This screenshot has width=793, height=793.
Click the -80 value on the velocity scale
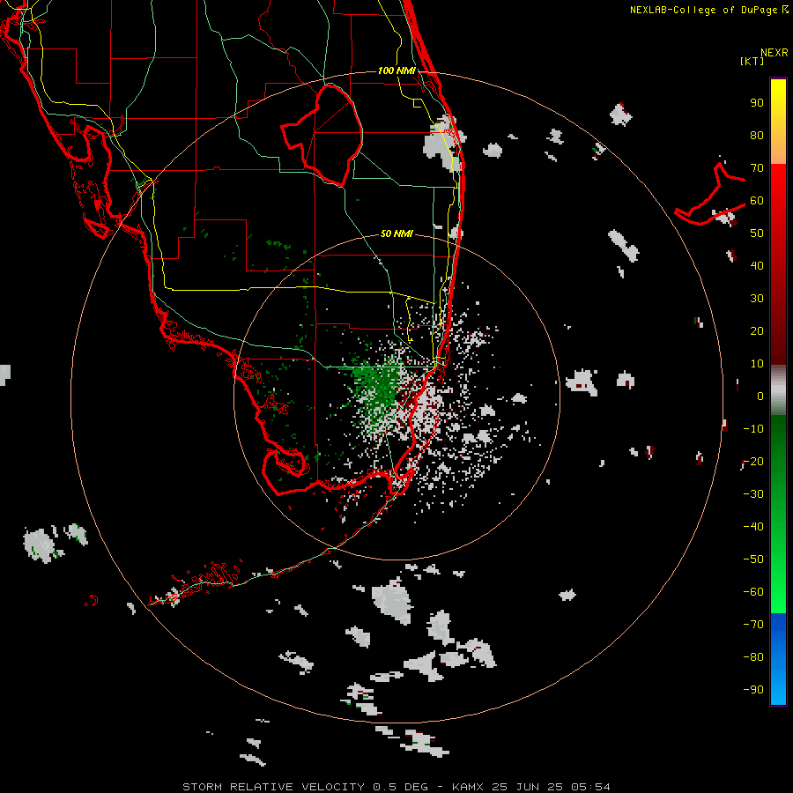click(753, 657)
